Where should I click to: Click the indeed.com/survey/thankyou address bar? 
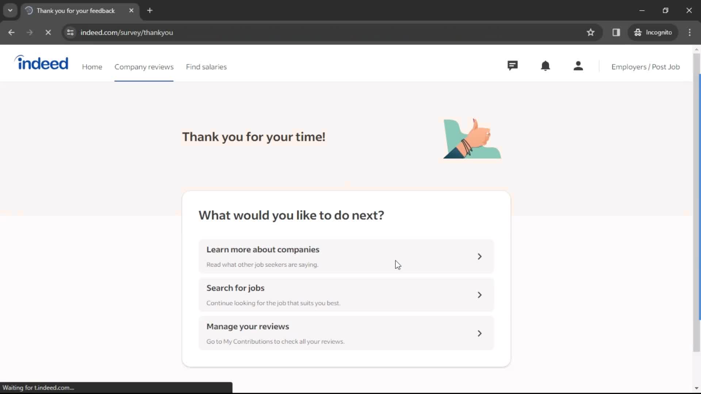pos(127,32)
